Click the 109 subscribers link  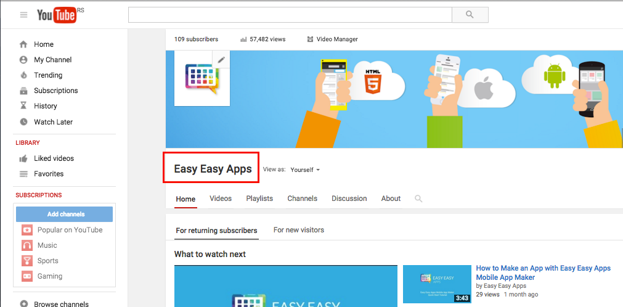(197, 39)
